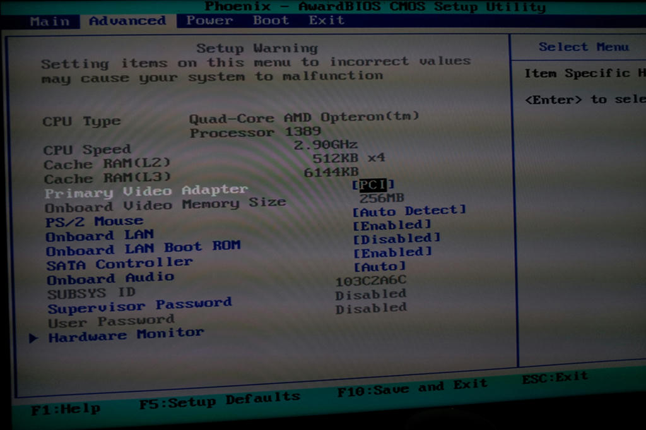This screenshot has height=430, width=646.
Task: Open the Power tab
Action: coord(209,20)
